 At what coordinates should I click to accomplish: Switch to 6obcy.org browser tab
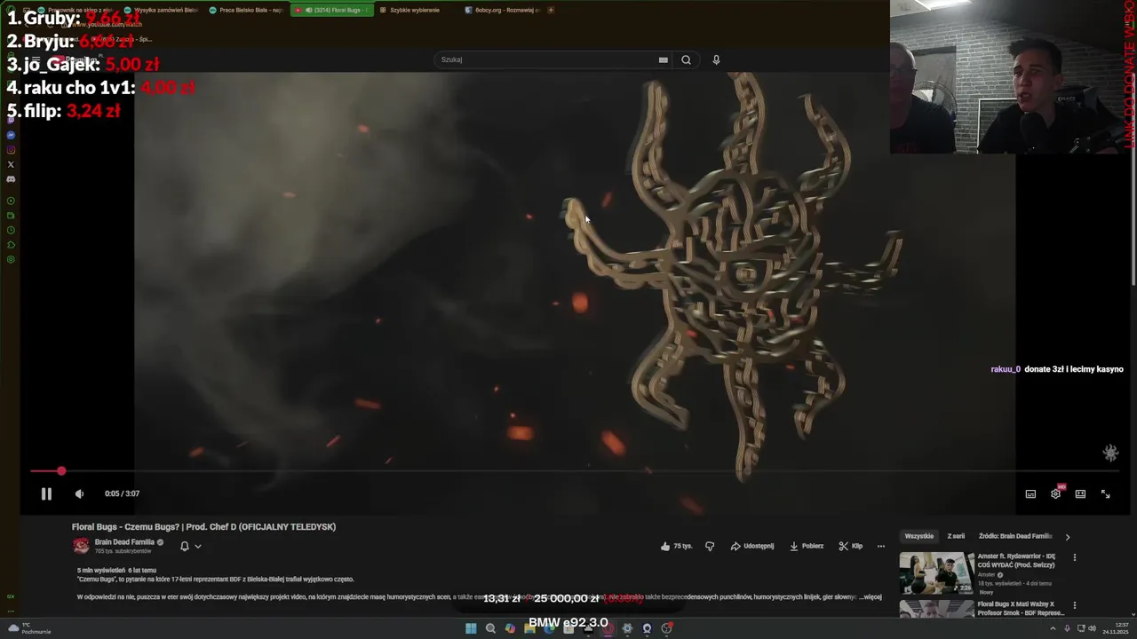point(501,10)
